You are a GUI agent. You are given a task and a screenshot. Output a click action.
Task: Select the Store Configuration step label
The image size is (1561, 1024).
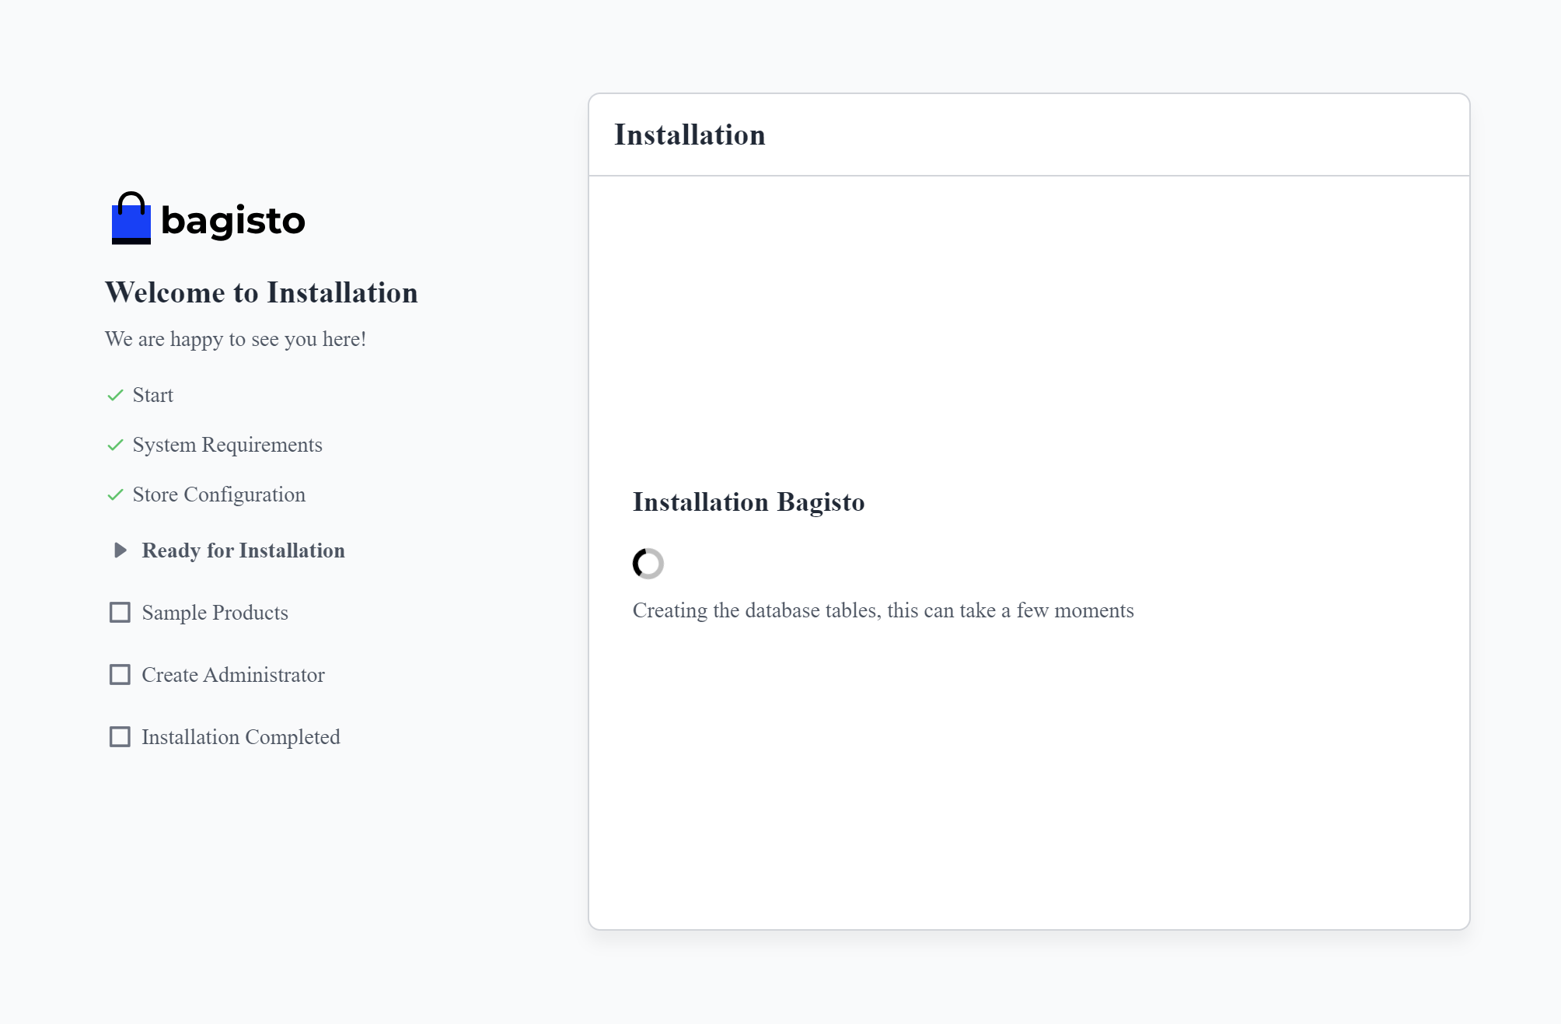[x=219, y=495]
